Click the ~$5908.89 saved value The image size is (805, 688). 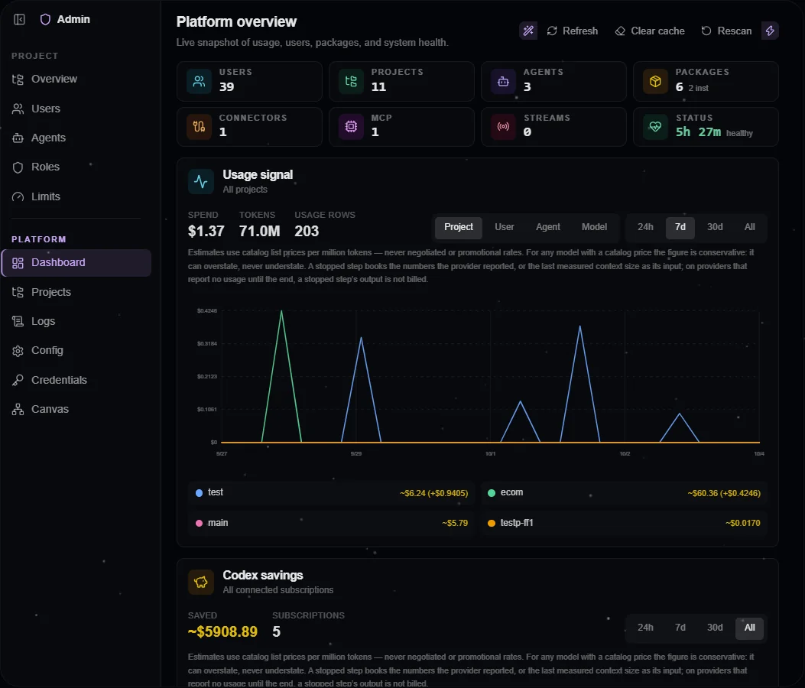click(x=222, y=632)
